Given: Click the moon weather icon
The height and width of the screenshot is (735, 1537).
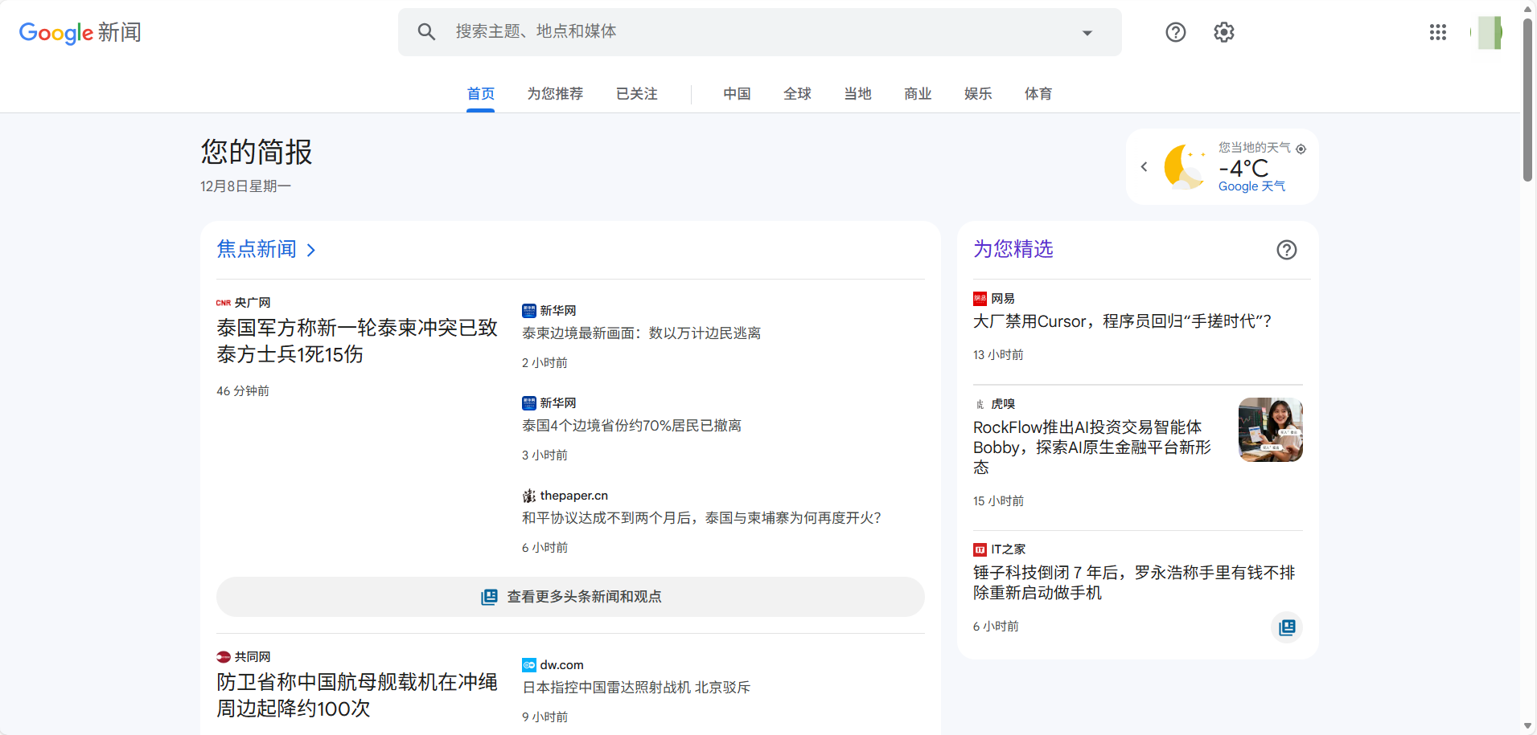Looking at the screenshot, I should pos(1185,167).
